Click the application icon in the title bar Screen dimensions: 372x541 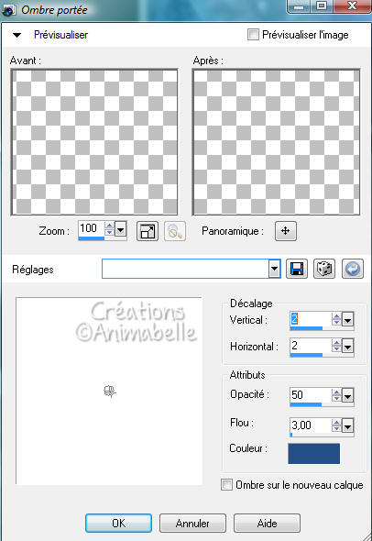coord(8,10)
